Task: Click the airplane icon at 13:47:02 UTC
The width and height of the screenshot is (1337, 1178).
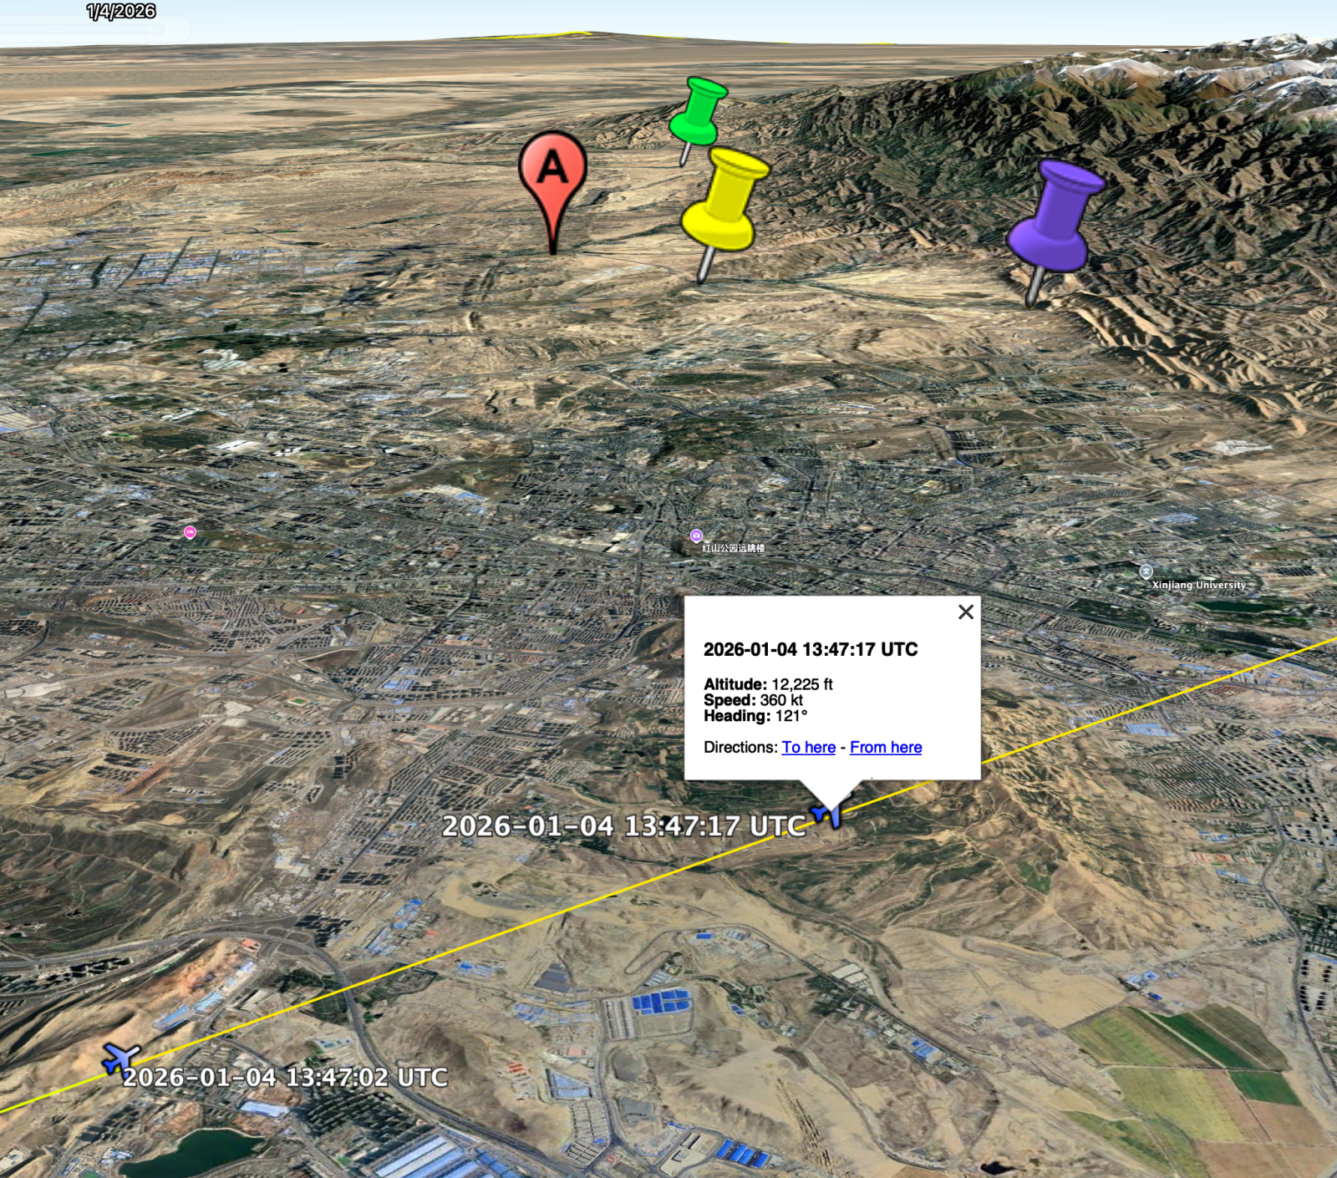Action: click(x=120, y=1058)
